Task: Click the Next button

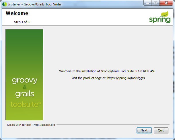Action: click(x=144, y=130)
